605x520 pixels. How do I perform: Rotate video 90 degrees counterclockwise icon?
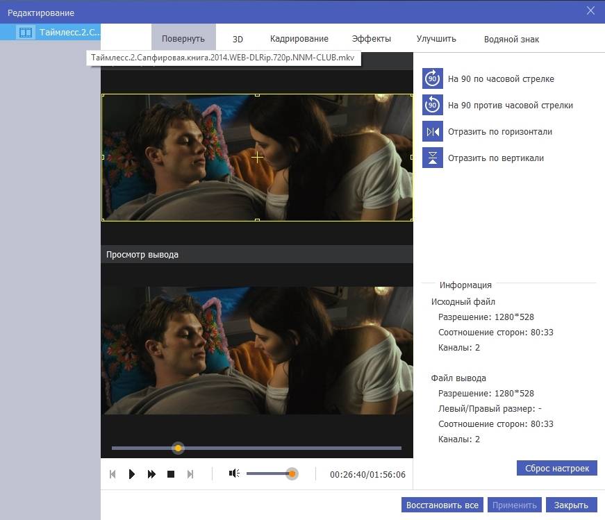[433, 105]
